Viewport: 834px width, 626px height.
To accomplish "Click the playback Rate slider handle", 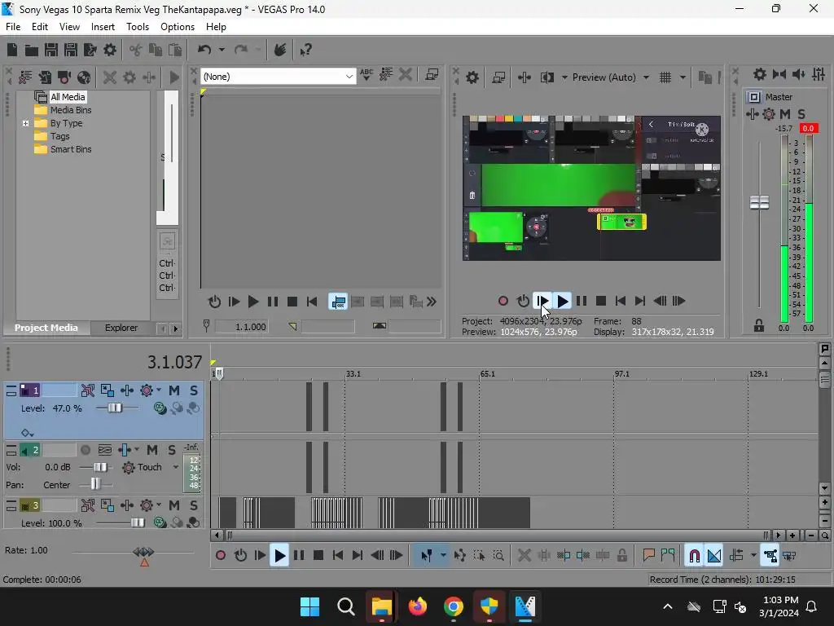I will coord(143,552).
